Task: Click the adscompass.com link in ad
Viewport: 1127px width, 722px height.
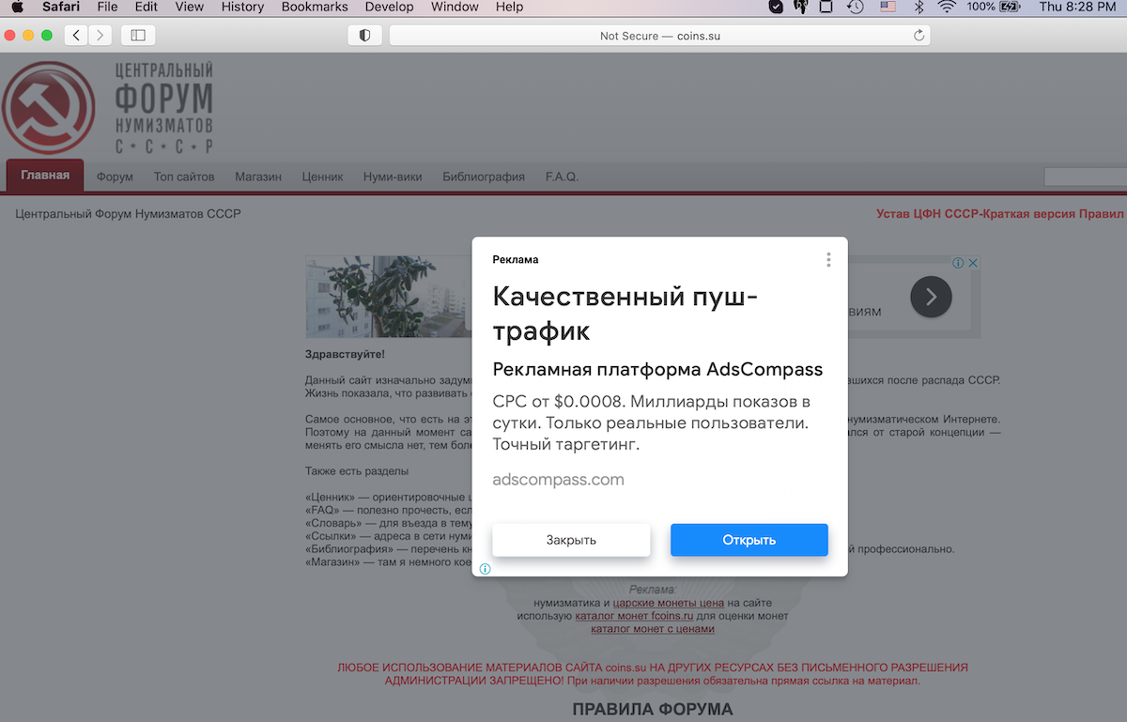Action: 558,480
